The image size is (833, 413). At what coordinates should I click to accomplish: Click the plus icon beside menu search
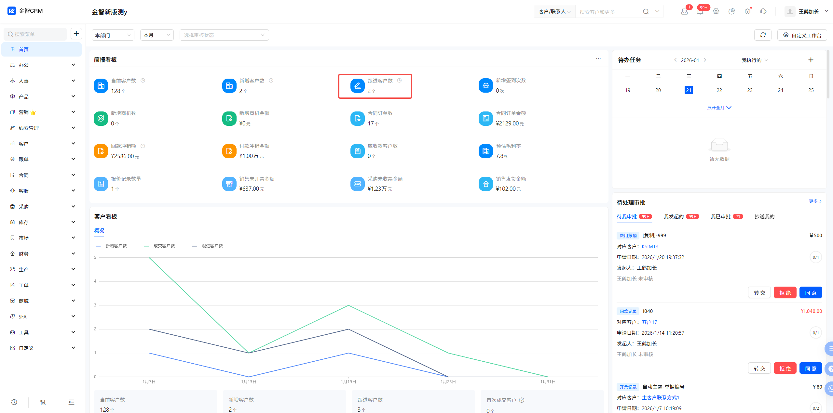click(x=76, y=34)
